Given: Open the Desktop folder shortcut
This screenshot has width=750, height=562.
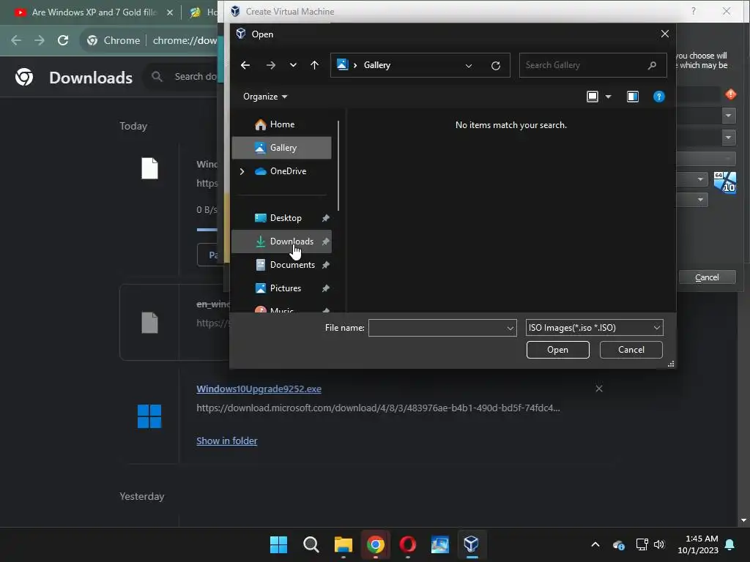Looking at the screenshot, I should (x=282, y=218).
